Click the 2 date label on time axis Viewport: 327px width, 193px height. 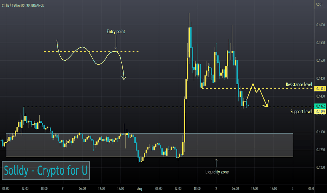pyautogui.click(x=216, y=189)
